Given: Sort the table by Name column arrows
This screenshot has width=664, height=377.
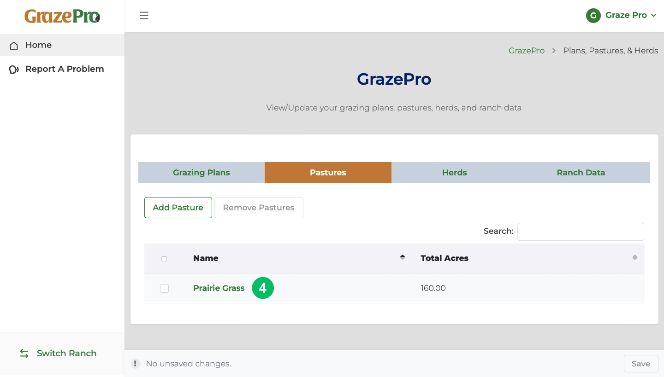Looking at the screenshot, I should click(x=403, y=258).
